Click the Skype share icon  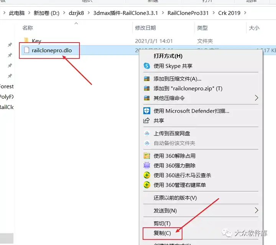tap(147, 66)
